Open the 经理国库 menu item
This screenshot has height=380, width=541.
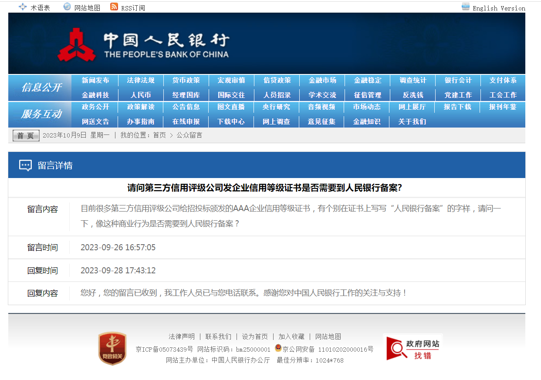(186, 95)
